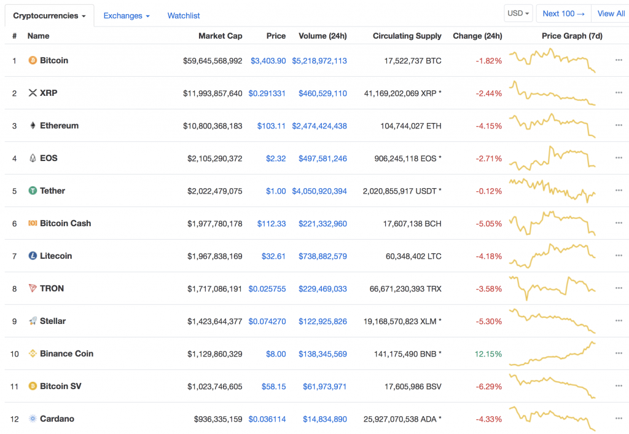Open the more-options ellipsis for Binance Coin row
This screenshot has width=629, height=434.
pos(619,353)
